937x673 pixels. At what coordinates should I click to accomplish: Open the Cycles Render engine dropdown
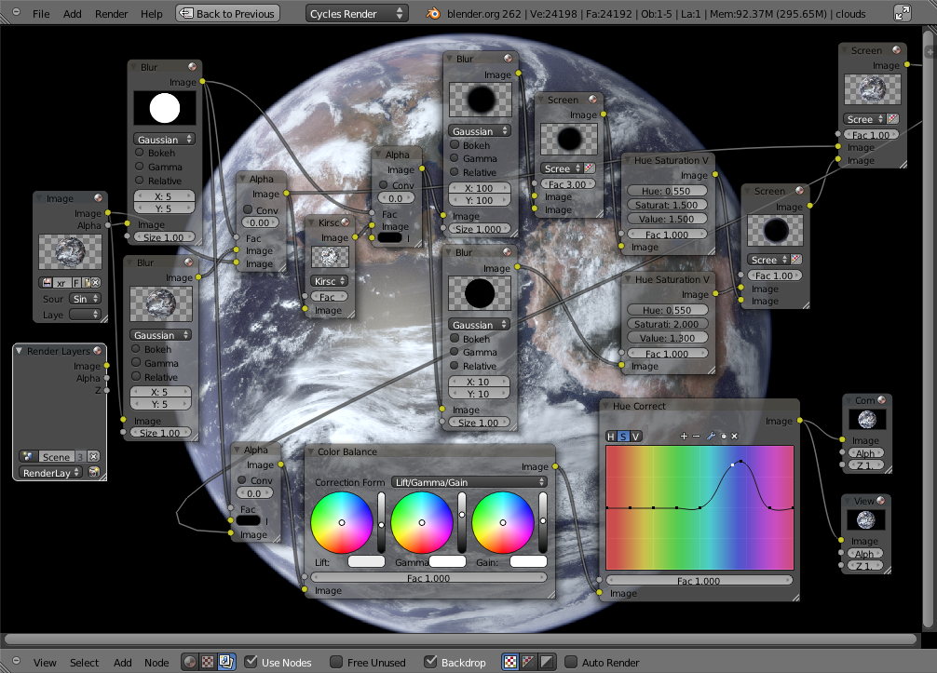[x=357, y=13]
